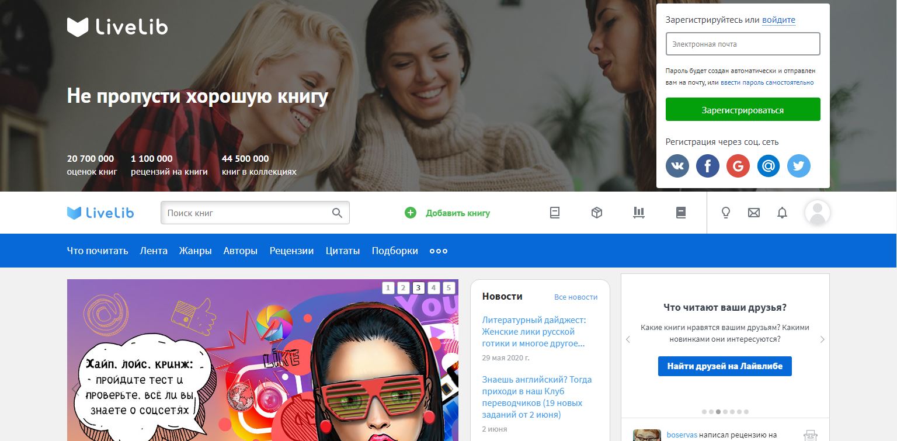
Task: Click the magnifier search icon
Action: (337, 213)
